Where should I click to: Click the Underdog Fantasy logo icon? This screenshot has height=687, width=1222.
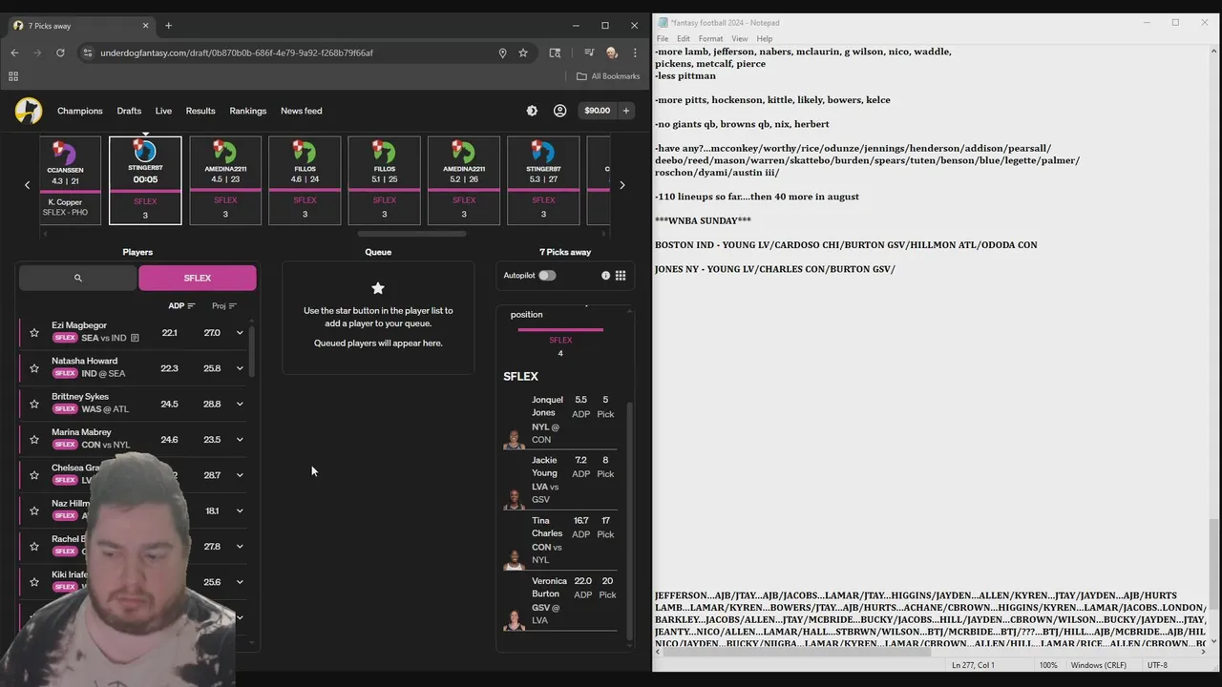click(x=29, y=111)
